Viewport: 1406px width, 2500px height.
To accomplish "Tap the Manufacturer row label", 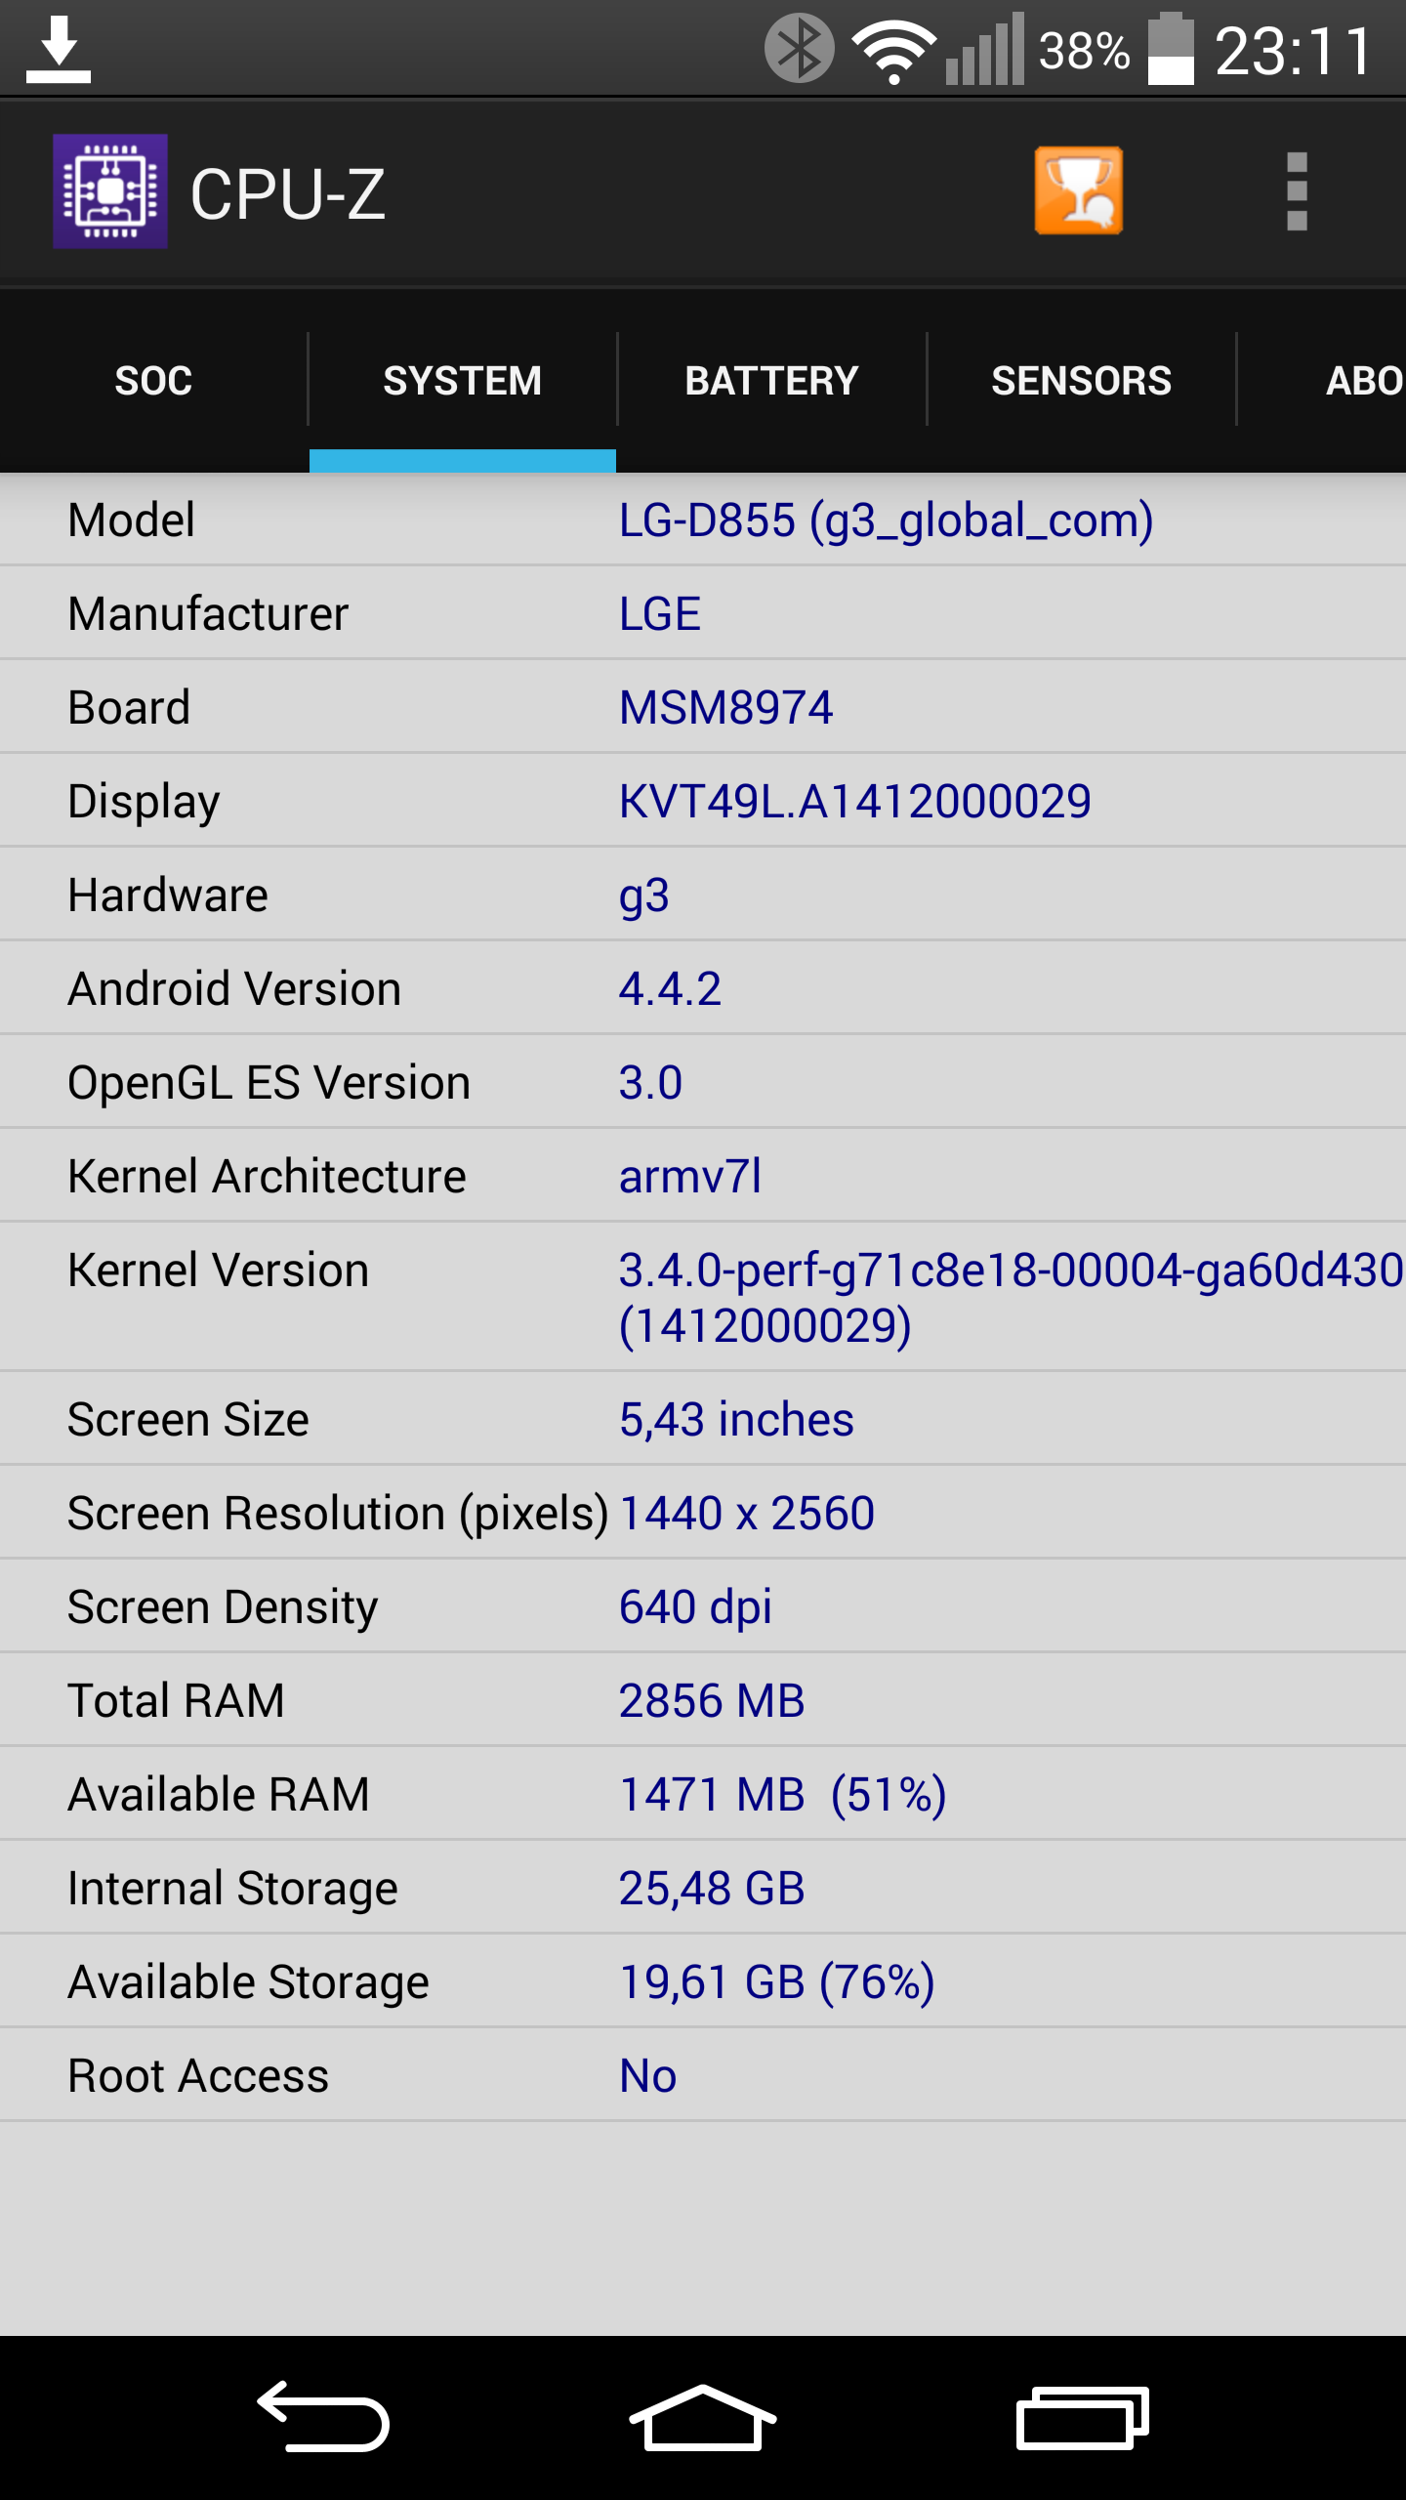I will pos(208,614).
